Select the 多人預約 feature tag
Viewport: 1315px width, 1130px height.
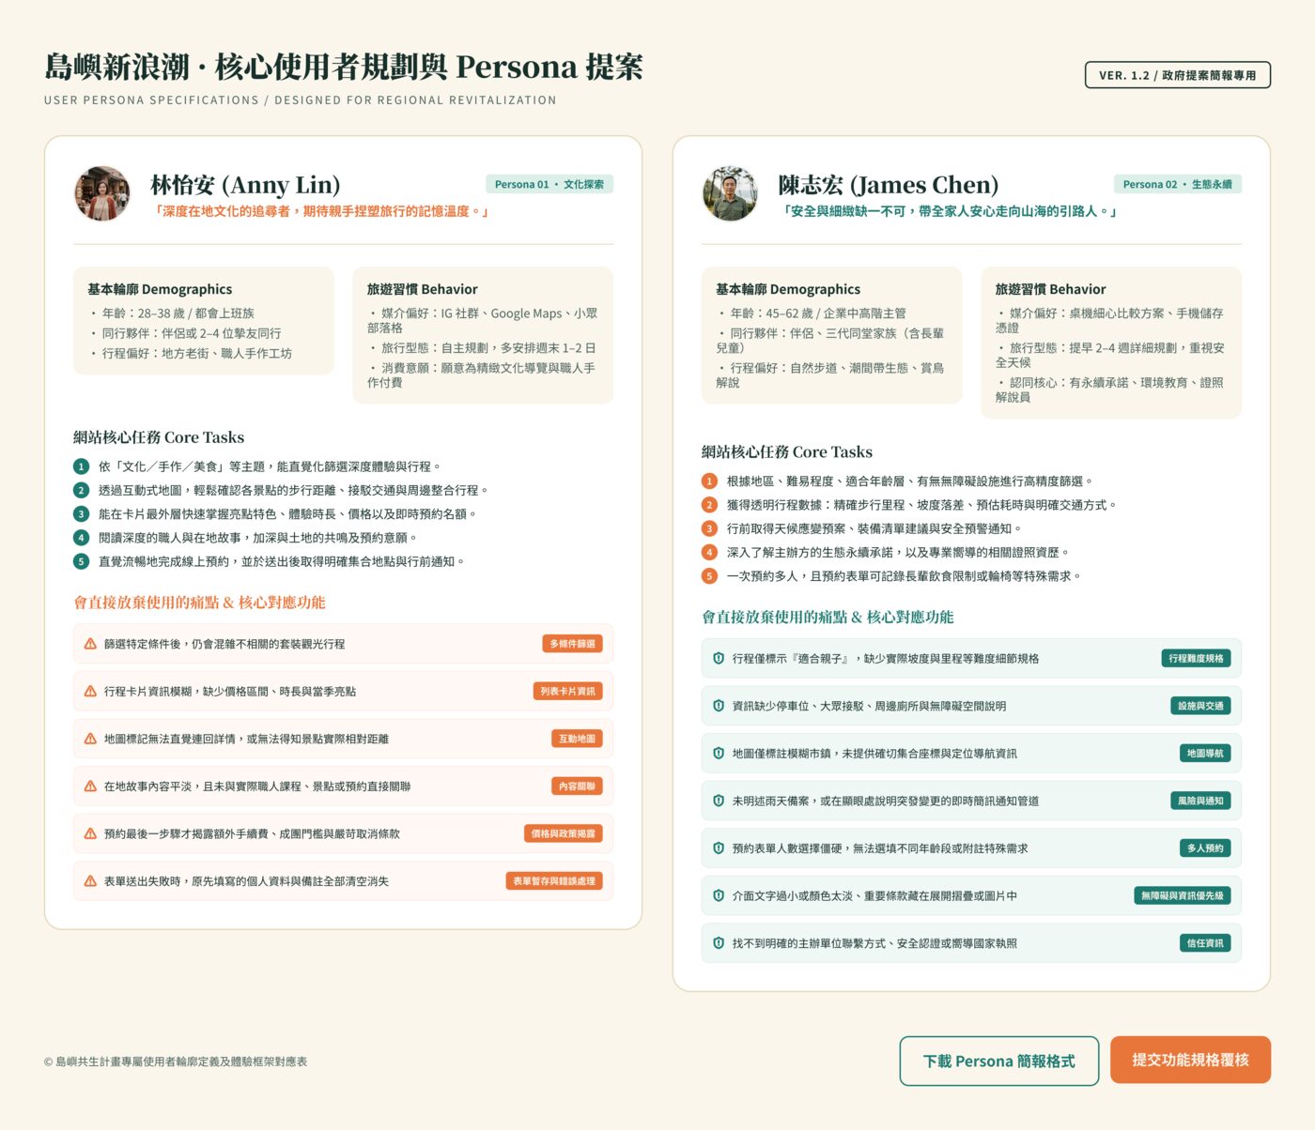coord(1205,848)
